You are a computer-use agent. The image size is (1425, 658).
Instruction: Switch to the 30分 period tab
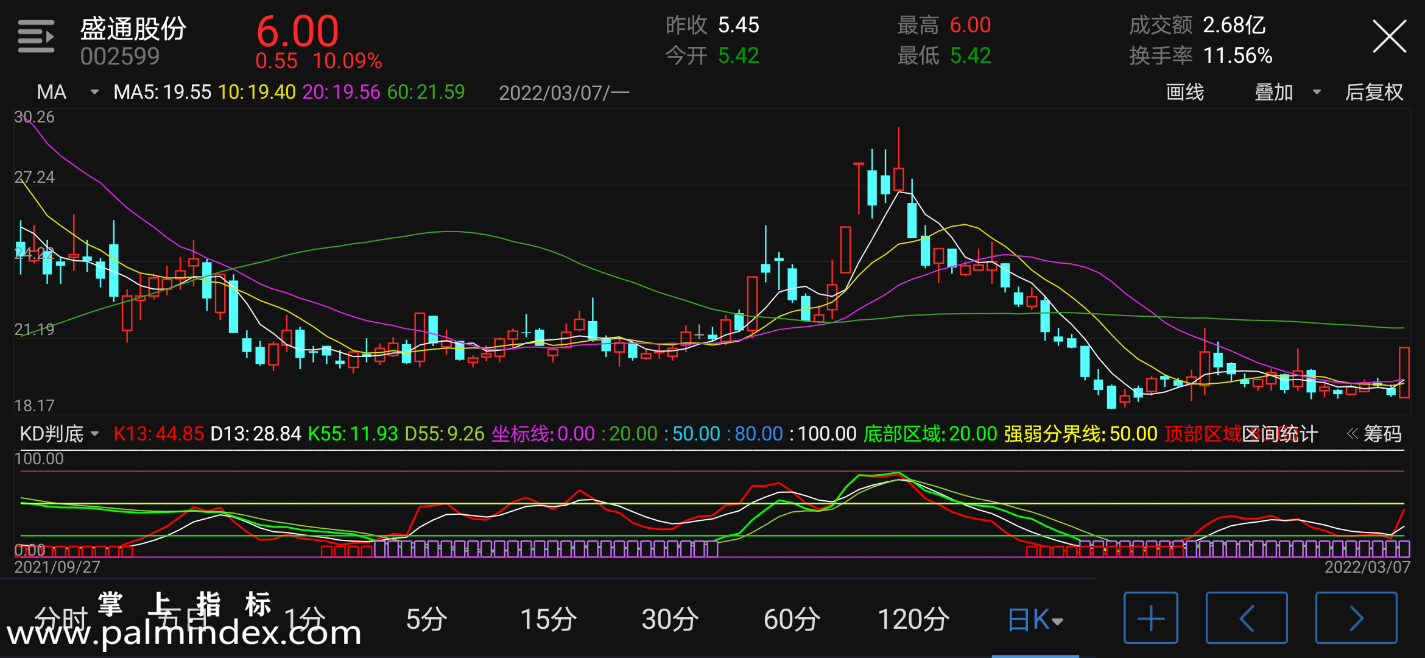point(670,620)
